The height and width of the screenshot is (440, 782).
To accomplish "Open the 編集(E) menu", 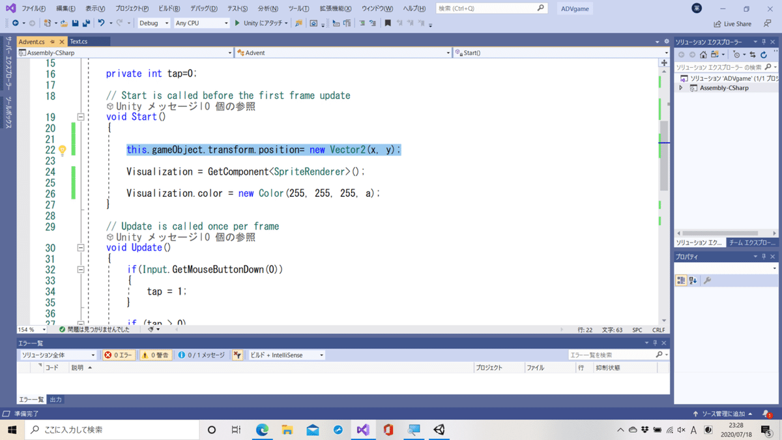I will (66, 8).
